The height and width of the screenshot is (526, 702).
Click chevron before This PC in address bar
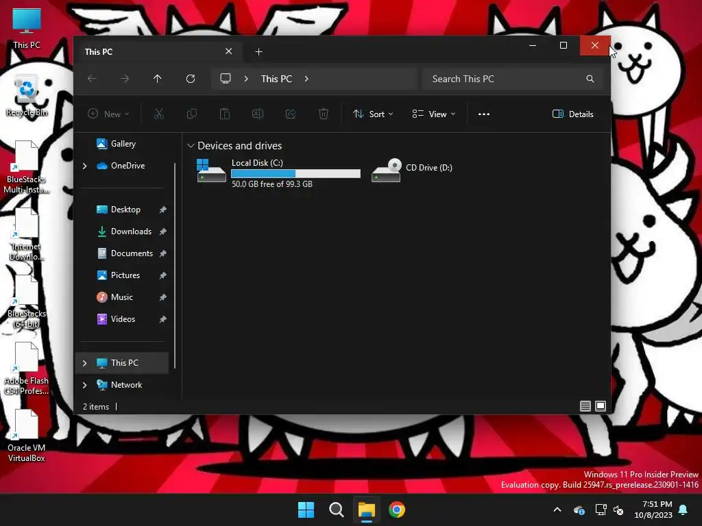click(x=246, y=79)
